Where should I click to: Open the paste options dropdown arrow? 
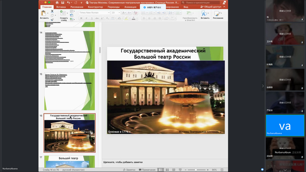pyautogui.click(x=47, y=13)
